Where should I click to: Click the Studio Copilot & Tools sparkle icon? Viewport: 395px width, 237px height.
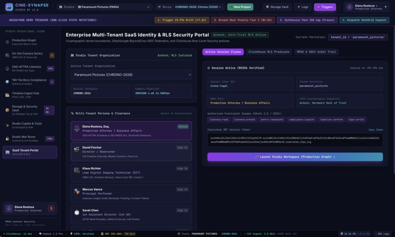pyautogui.click(x=7, y=125)
